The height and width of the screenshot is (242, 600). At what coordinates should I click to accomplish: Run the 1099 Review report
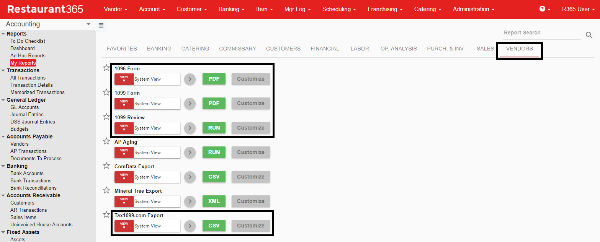(x=214, y=128)
